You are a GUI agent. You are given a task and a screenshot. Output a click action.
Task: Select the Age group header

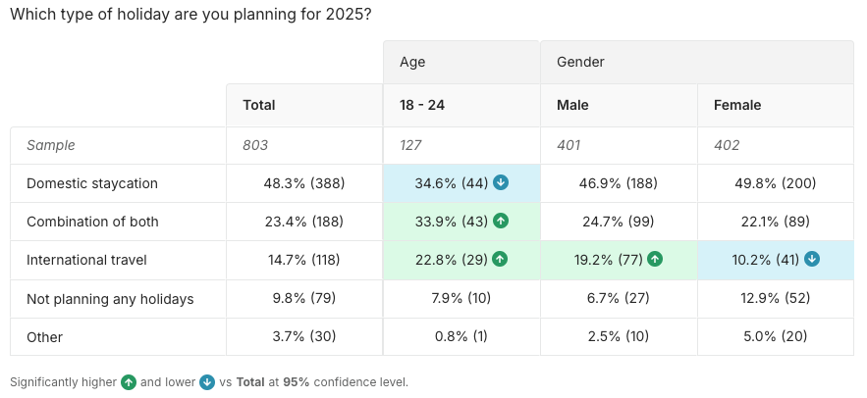pos(412,63)
